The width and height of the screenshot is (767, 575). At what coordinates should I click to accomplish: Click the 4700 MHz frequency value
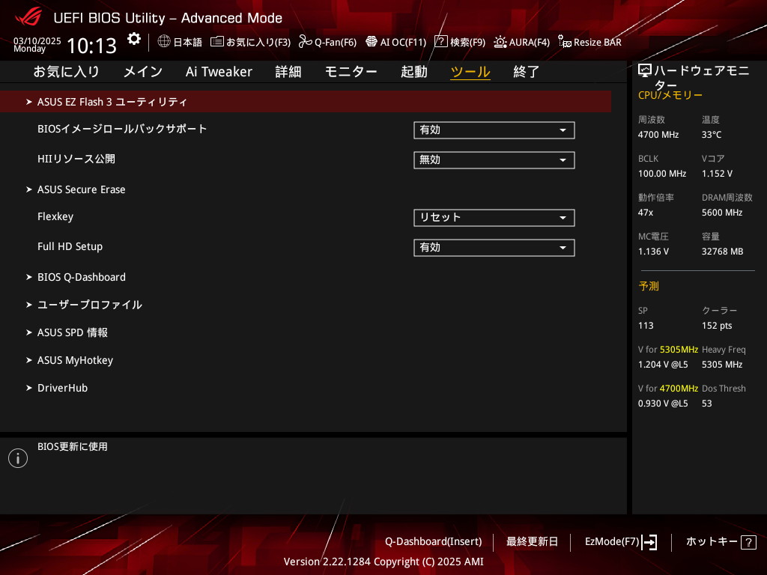658,135
